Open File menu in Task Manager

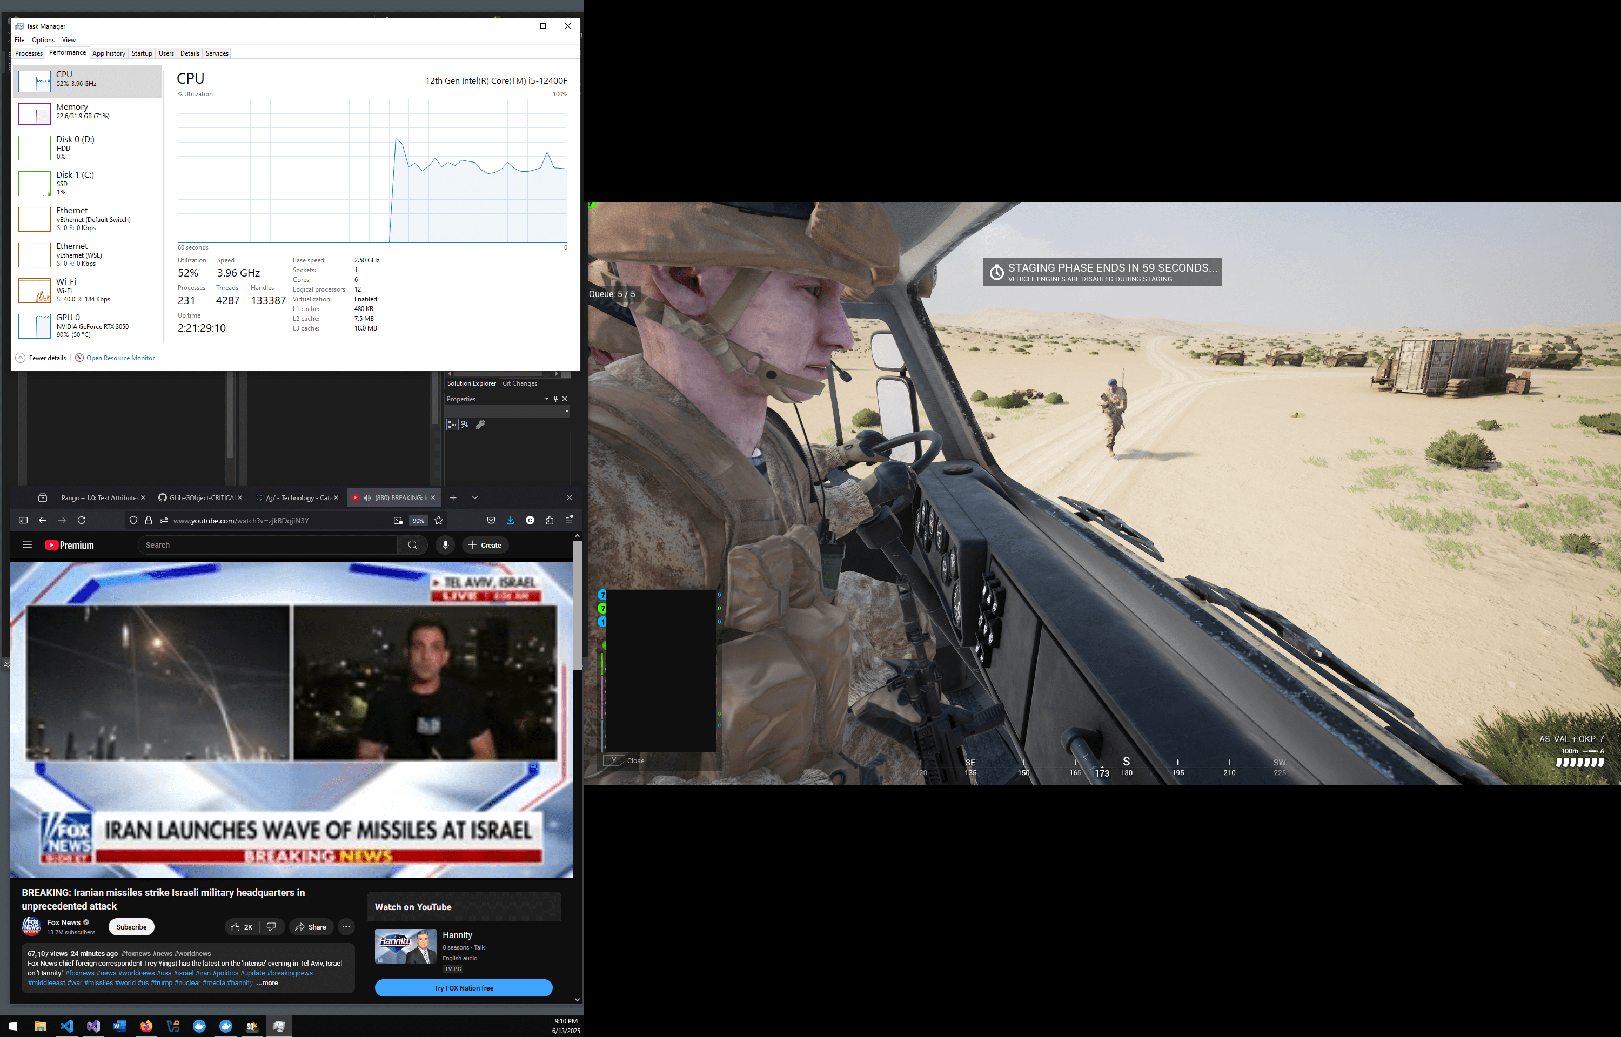(19, 40)
